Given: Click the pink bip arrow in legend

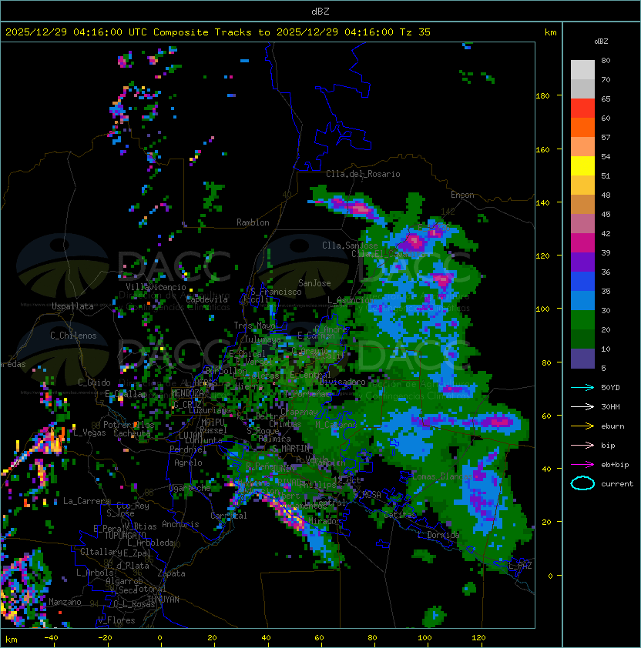Looking at the screenshot, I should click(582, 445).
